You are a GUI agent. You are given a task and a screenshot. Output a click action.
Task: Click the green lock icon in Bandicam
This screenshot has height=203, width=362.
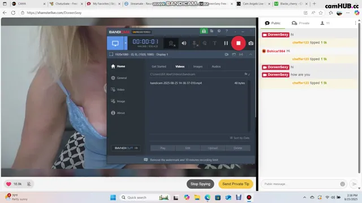(204, 31)
